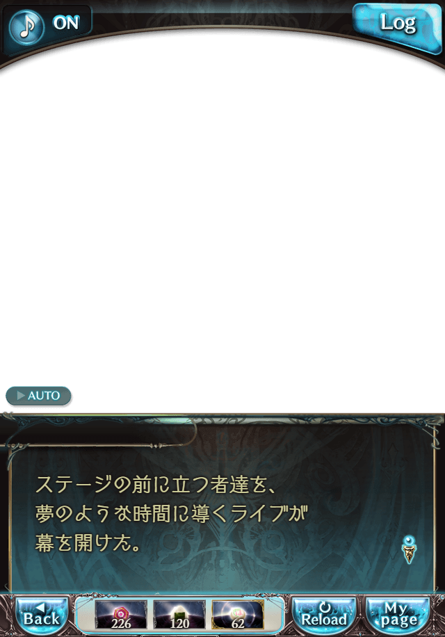Click the music note sound icon
The image size is (445, 637).
pos(26,27)
